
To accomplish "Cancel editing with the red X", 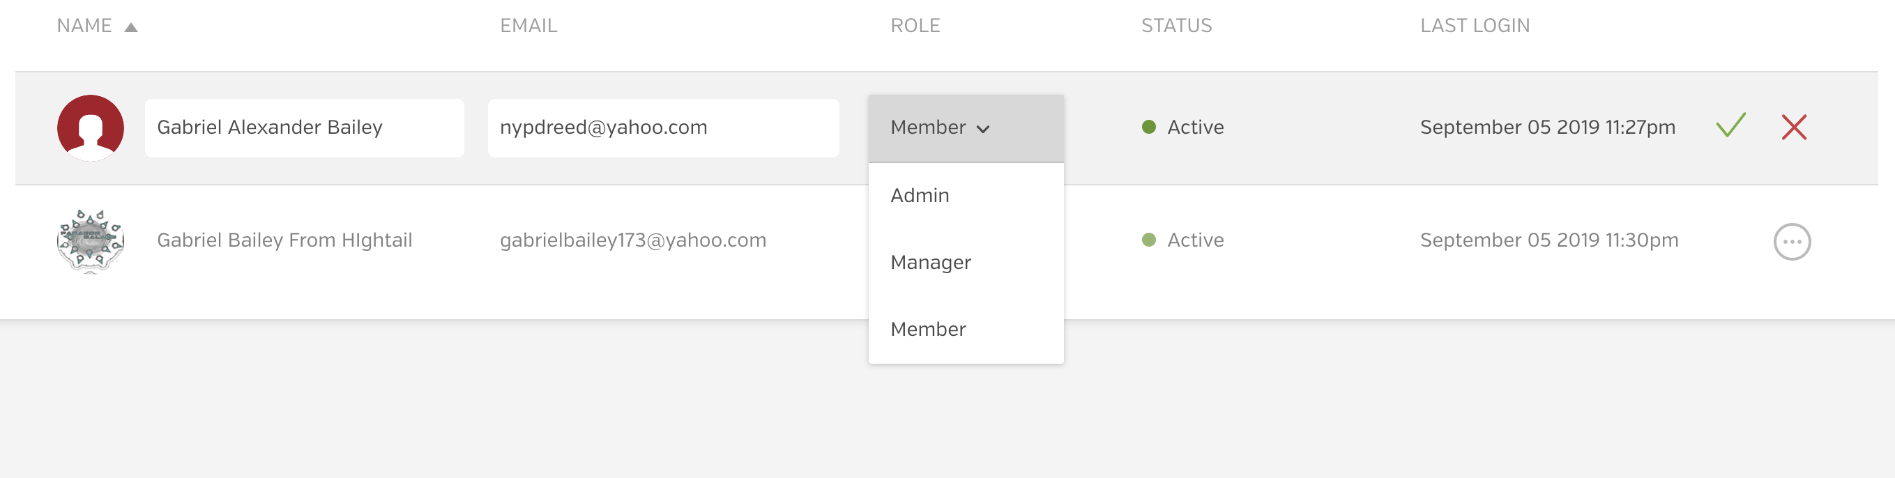I will pyautogui.click(x=1793, y=128).
